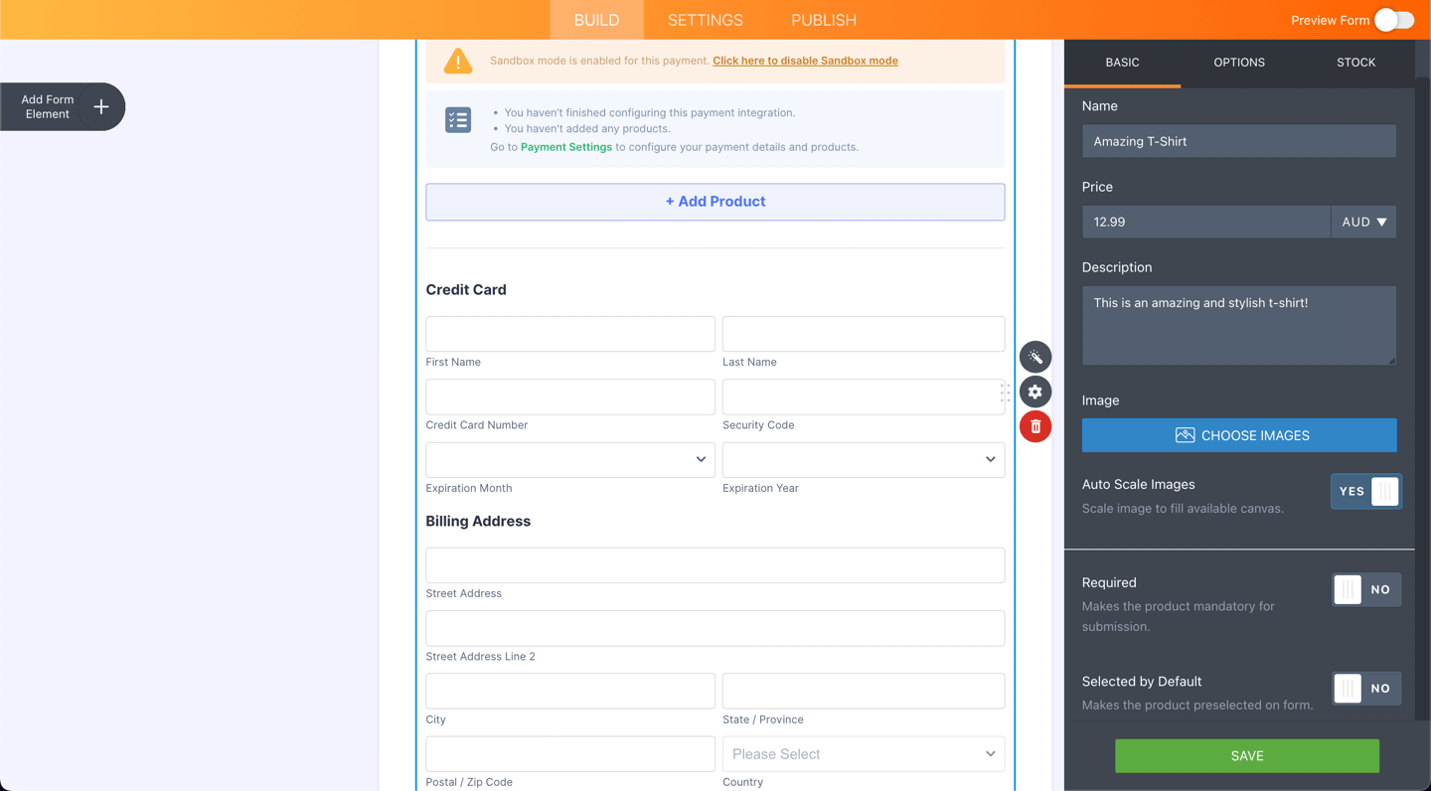Enable the Selected by Default toggle
Screen dimensions: 1431x791
coord(1366,688)
